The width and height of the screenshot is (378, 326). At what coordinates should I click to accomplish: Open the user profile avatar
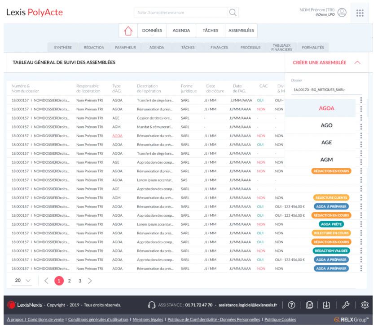(342, 12)
